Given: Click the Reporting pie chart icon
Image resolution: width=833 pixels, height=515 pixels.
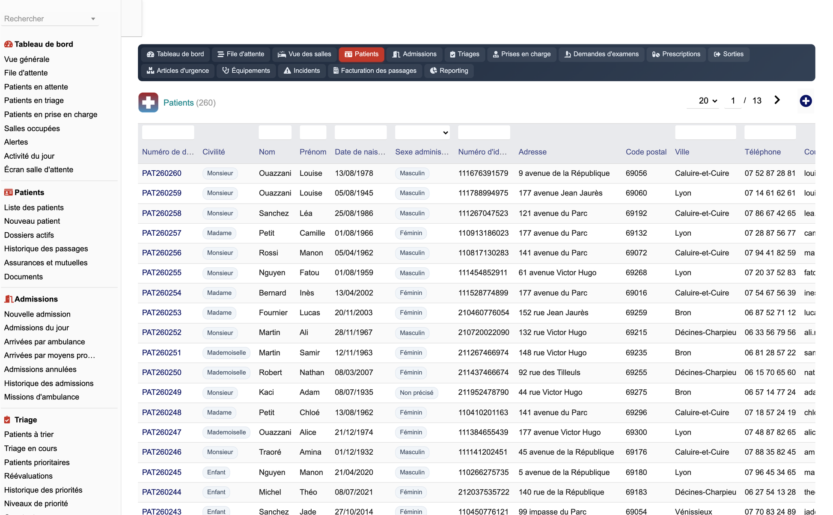Looking at the screenshot, I should pyautogui.click(x=434, y=71).
